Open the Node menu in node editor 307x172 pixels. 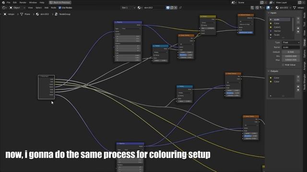pyautogui.click(x=53, y=8)
